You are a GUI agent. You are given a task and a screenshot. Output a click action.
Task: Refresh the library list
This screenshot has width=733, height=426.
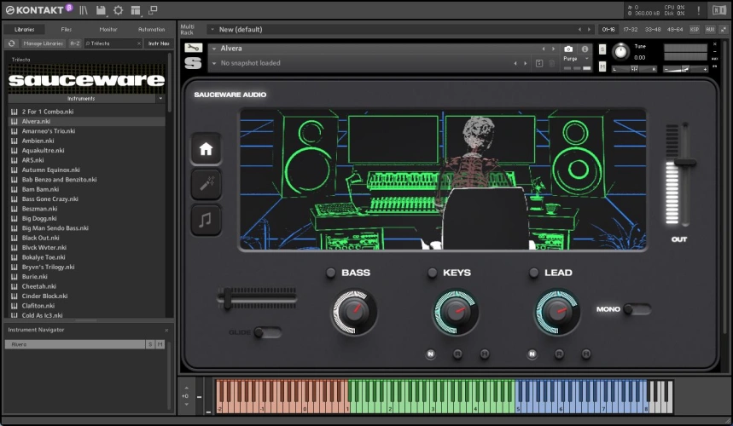click(11, 43)
